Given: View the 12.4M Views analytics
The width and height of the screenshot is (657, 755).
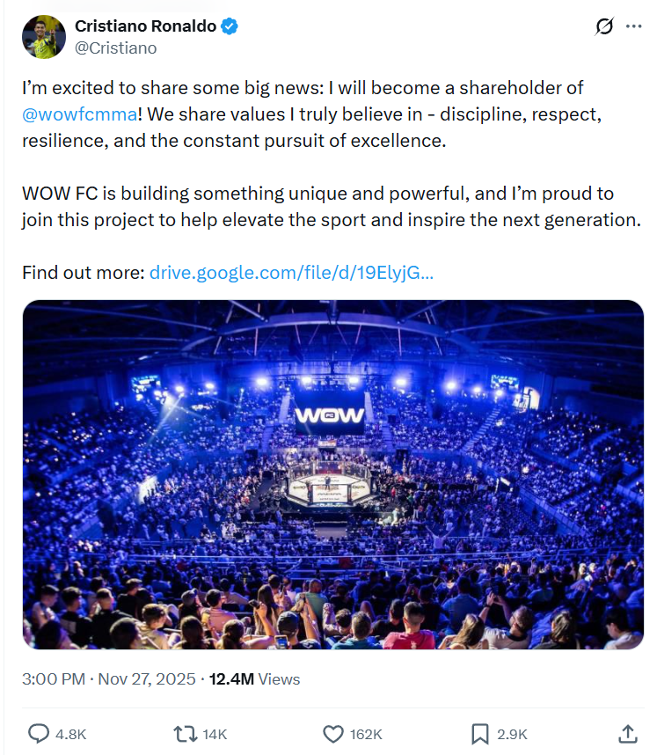Looking at the screenshot, I should pyautogui.click(x=254, y=679).
